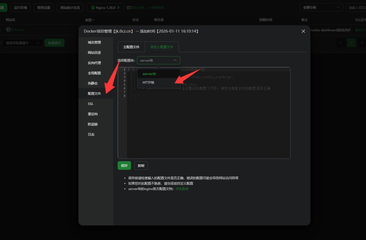Open the nginx docs via 点击跳转 link
The height and width of the screenshot is (240, 366).
182,188
